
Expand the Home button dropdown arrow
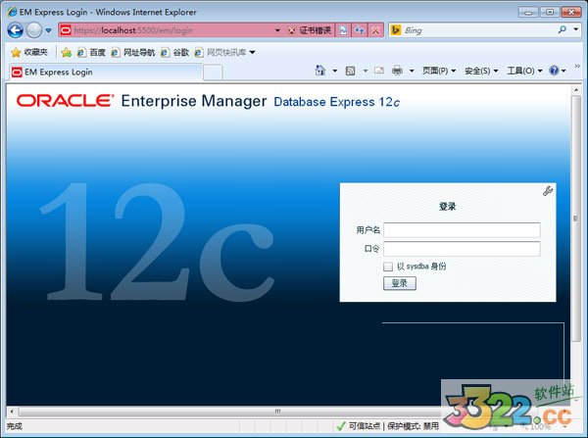[334, 71]
